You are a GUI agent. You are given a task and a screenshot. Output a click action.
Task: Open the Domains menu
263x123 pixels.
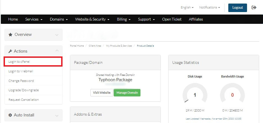(59, 19)
